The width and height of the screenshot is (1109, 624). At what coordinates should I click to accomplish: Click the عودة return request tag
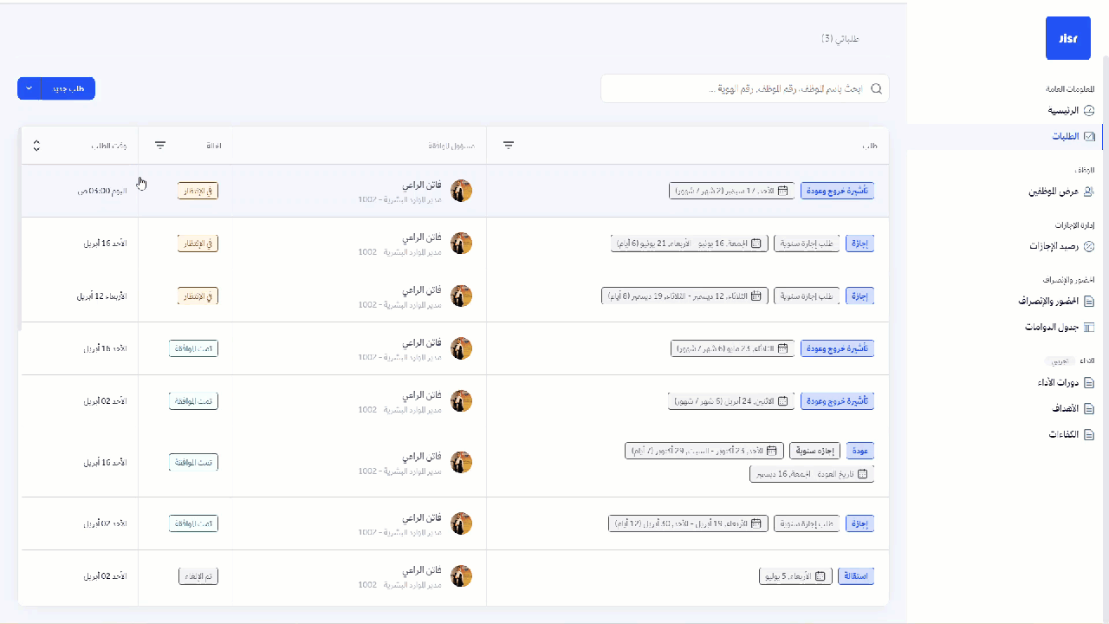[859, 452]
